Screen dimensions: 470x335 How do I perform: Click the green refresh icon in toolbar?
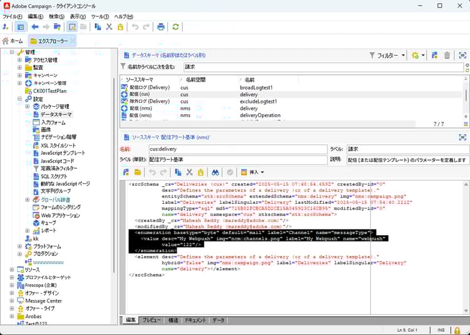[x=176, y=27]
